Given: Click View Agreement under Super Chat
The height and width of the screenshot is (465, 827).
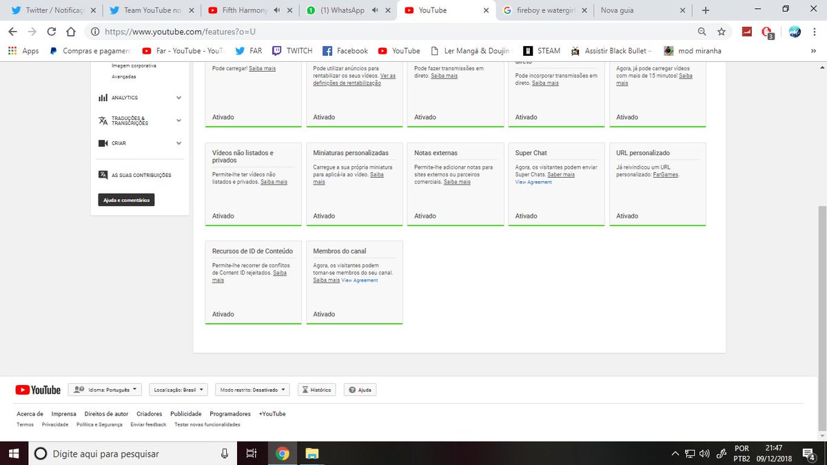Looking at the screenshot, I should point(533,183).
